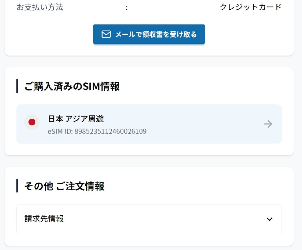Select the 請求先情報 label text

click(44, 219)
